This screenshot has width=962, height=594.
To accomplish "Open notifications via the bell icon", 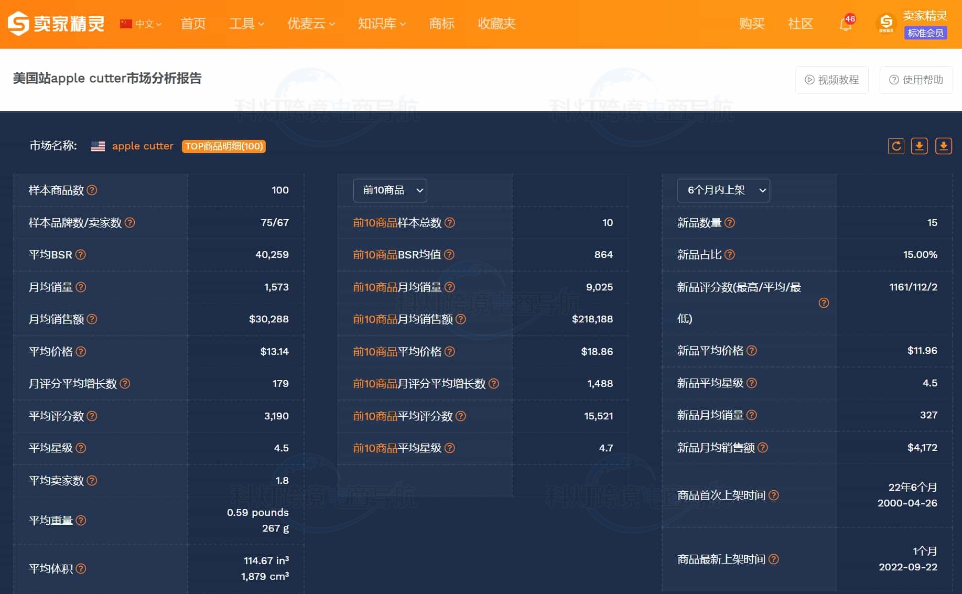I will (x=845, y=24).
